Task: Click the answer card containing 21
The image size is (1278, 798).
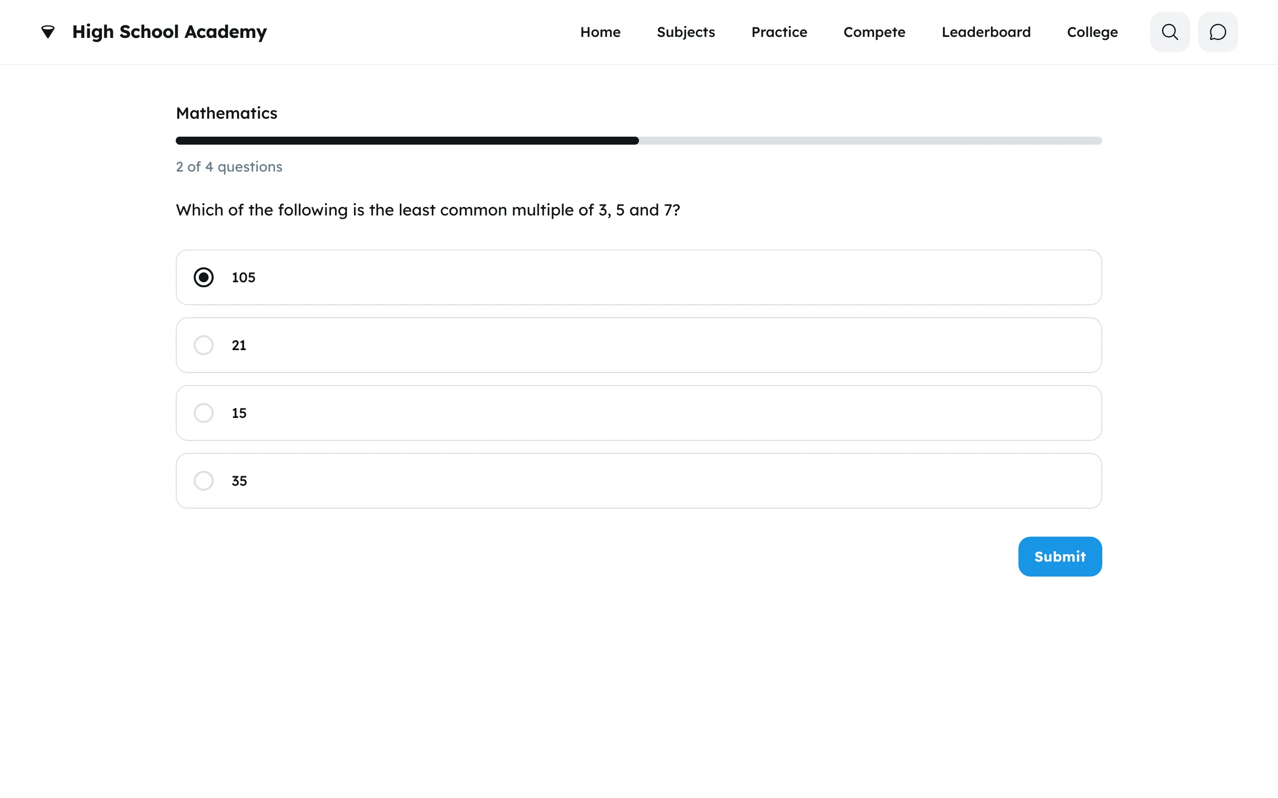Action: tap(639, 345)
